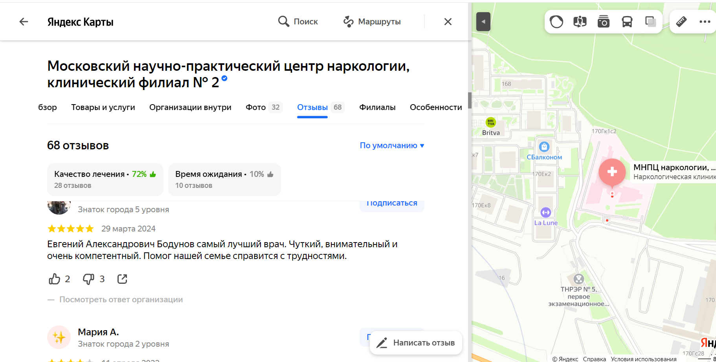Click the reviewer name Мария А.
The width and height of the screenshot is (716, 362).
(x=98, y=332)
